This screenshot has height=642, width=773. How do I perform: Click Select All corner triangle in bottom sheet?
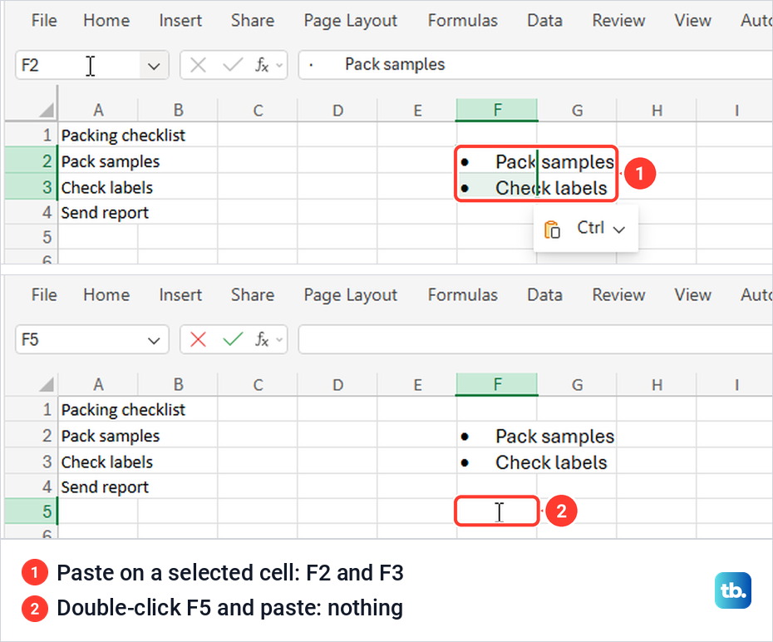(47, 384)
